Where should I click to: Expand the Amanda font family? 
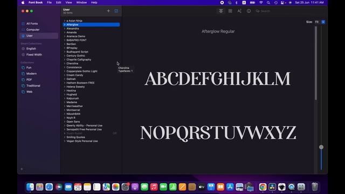[x=65, y=32]
